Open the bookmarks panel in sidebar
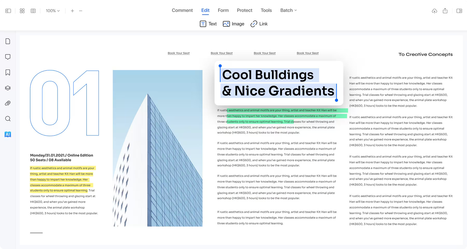The height and width of the screenshot is (249, 467). [x=8, y=72]
